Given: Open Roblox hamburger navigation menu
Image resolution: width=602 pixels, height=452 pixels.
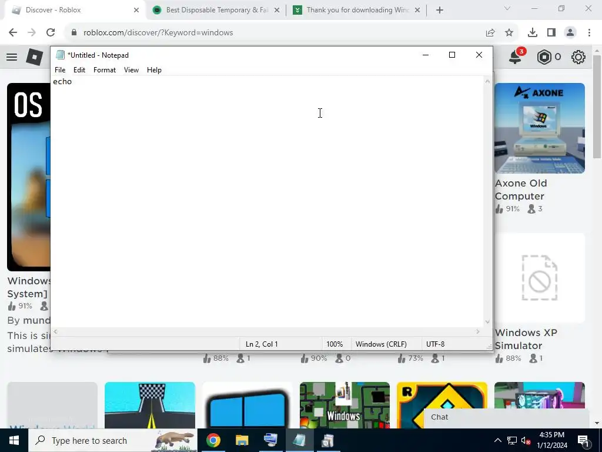Looking at the screenshot, I should [x=12, y=57].
